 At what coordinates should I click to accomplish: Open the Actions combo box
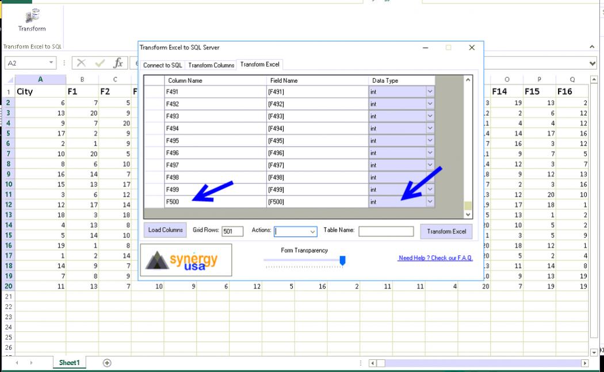[296, 232]
